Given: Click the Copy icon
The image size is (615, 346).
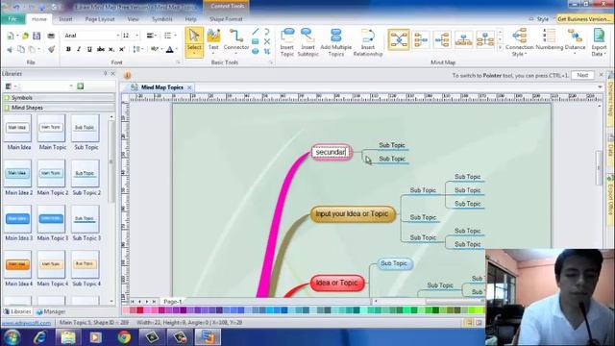Looking at the screenshot, I should (21, 49).
